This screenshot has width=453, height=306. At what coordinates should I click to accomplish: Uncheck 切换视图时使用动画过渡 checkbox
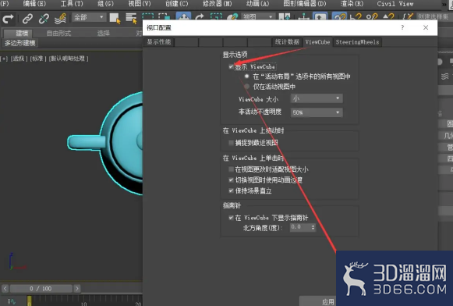tap(231, 180)
